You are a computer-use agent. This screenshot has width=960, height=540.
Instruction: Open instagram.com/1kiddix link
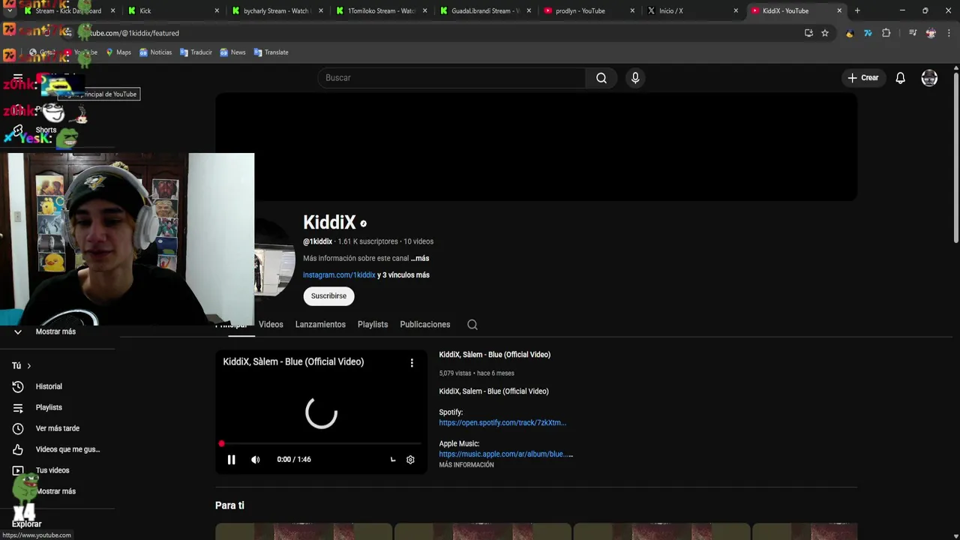(x=339, y=275)
